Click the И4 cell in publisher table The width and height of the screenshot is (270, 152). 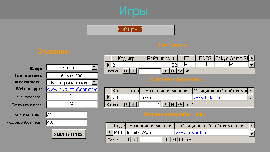(125, 97)
